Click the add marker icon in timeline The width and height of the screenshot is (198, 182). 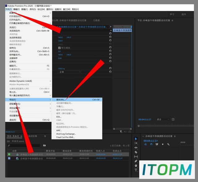[163, 144]
